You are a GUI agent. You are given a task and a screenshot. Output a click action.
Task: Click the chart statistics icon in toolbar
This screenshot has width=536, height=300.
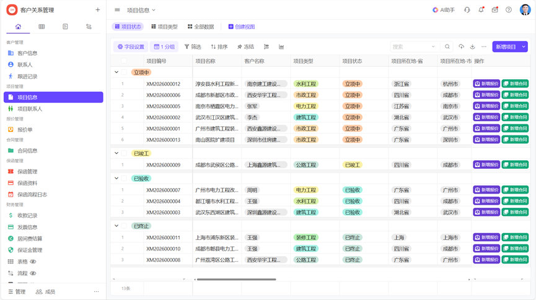pyautogui.click(x=281, y=47)
